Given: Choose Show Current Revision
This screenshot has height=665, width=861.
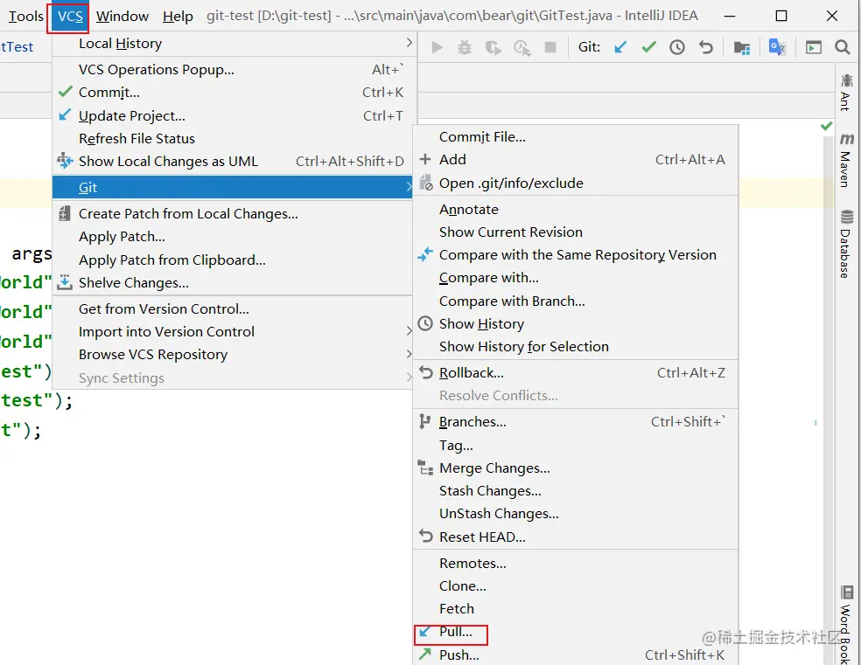Looking at the screenshot, I should click(576, 232).
